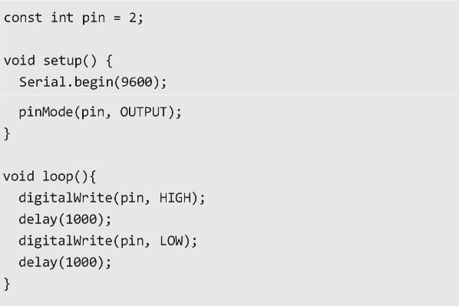The height and width of the screenshot is (306, 459).
Task: Click the horizontal divider line below Serial.begin
Action: 229,95
